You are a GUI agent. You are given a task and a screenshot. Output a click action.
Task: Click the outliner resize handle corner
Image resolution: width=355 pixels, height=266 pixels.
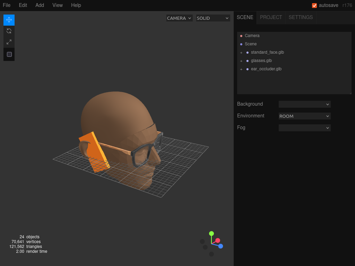[350, 93]
